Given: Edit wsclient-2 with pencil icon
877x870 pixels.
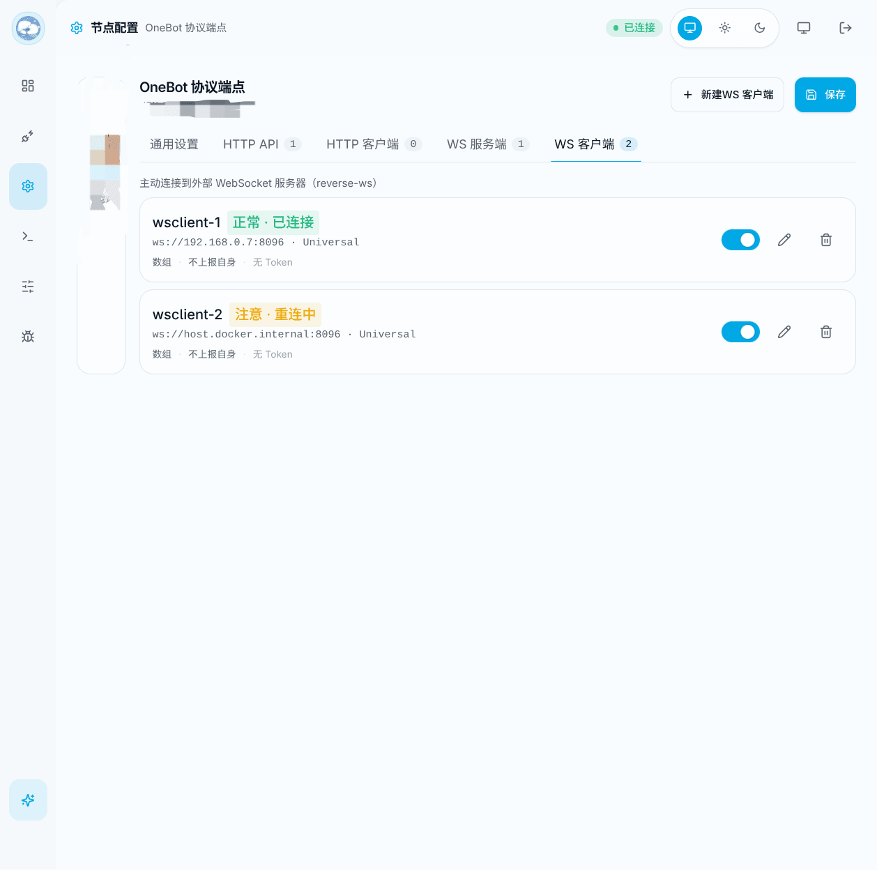Looking at the screenshot, I should coord(784,332).
